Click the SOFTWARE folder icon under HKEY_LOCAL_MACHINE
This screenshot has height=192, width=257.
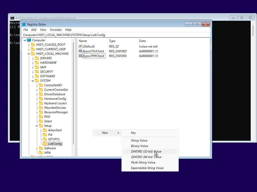click(37, 76)
